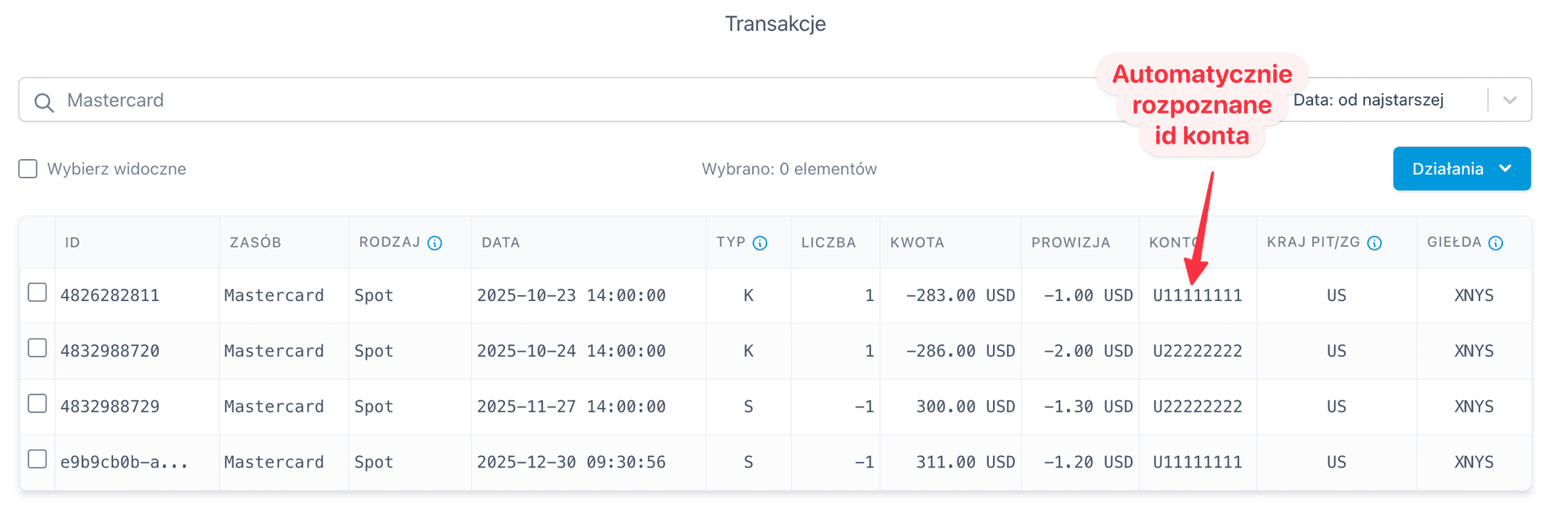The width and height of the screenshot is (1559, 530).
Task: Click the KONTO column header
Action: [1172, 242]
